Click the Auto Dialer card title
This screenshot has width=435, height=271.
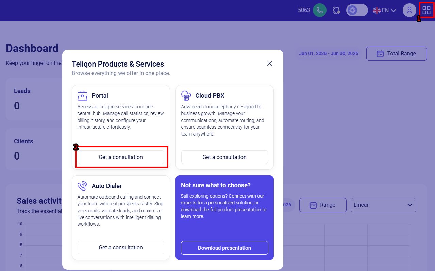click(107, 186)
